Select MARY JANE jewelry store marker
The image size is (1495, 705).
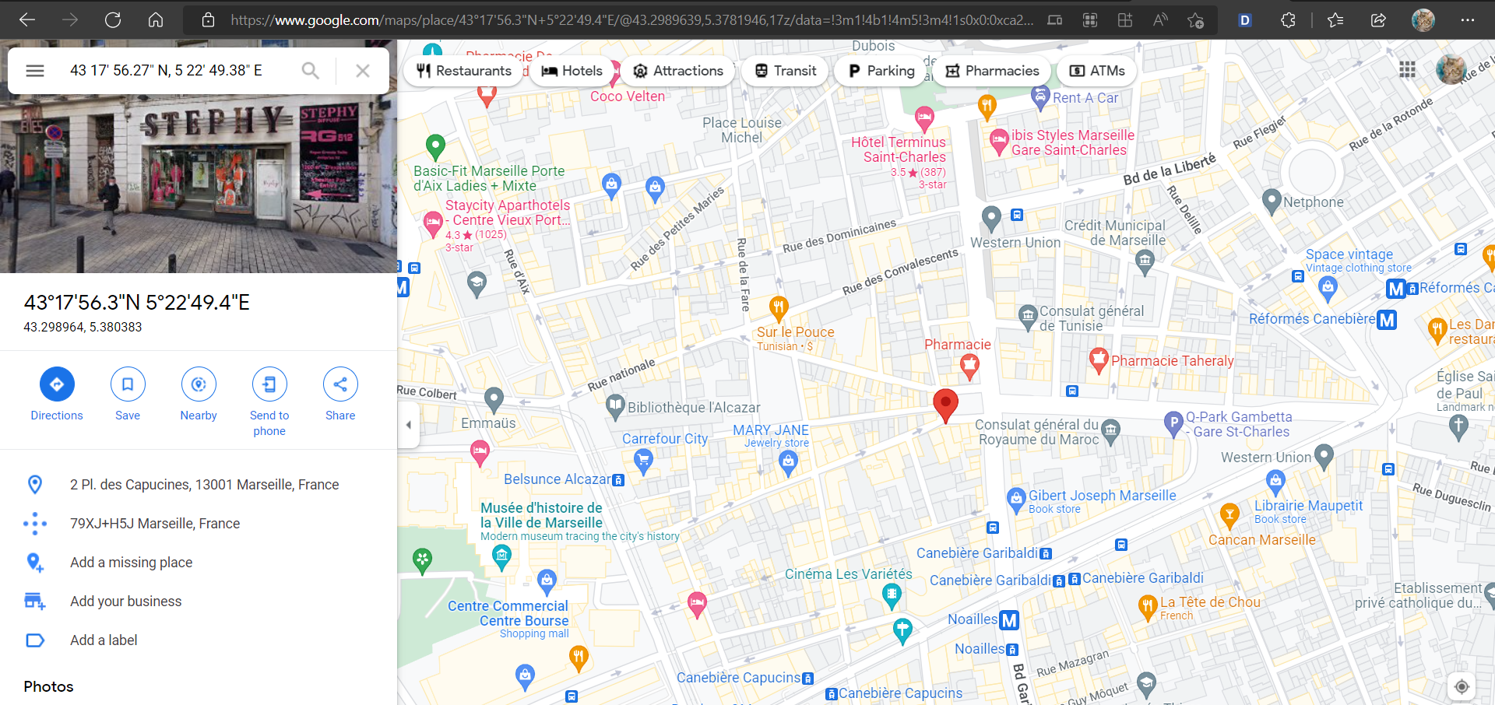(788, 464)
